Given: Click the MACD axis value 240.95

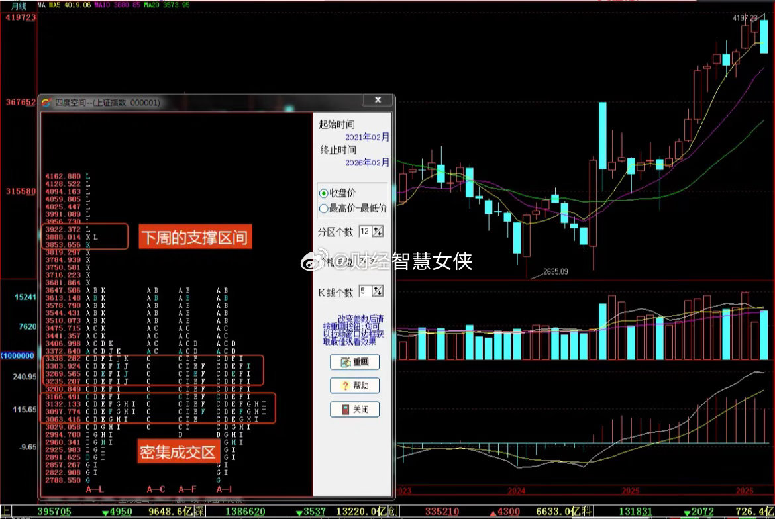Looking at the screenshot, I should click(x=25, y=377).
